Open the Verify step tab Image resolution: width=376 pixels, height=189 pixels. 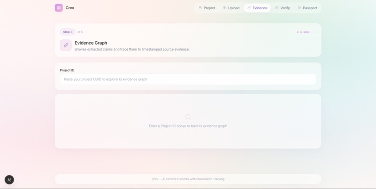pos(283,8)
